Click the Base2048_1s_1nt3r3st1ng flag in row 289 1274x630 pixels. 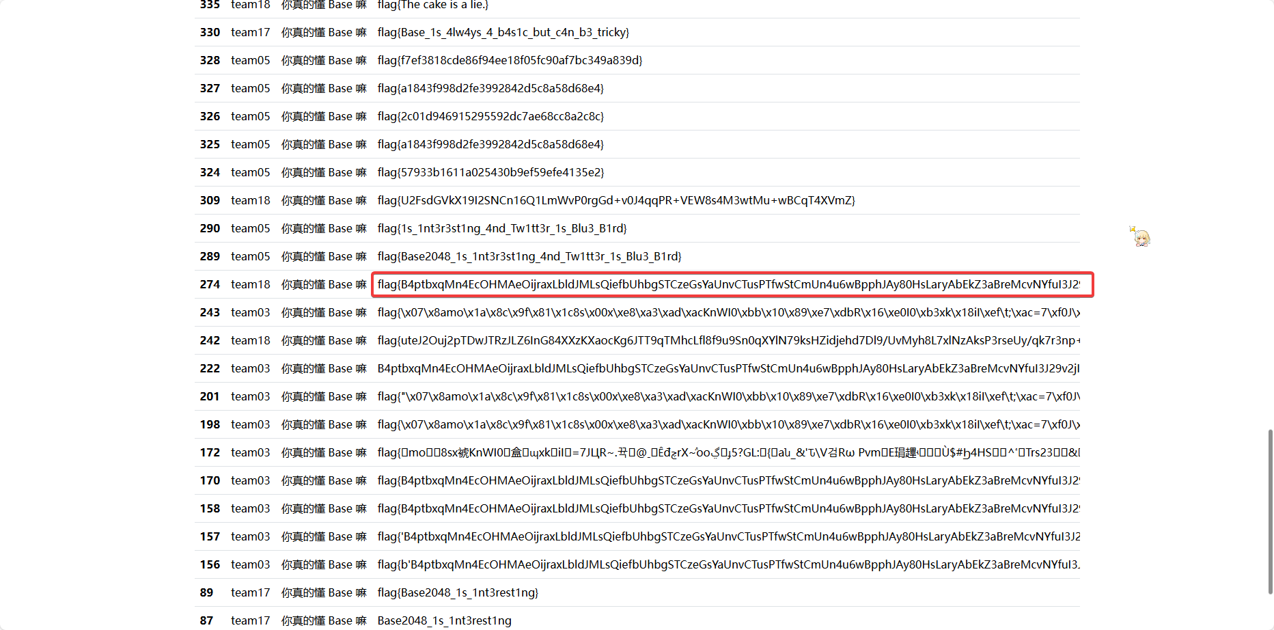point(529,256)
